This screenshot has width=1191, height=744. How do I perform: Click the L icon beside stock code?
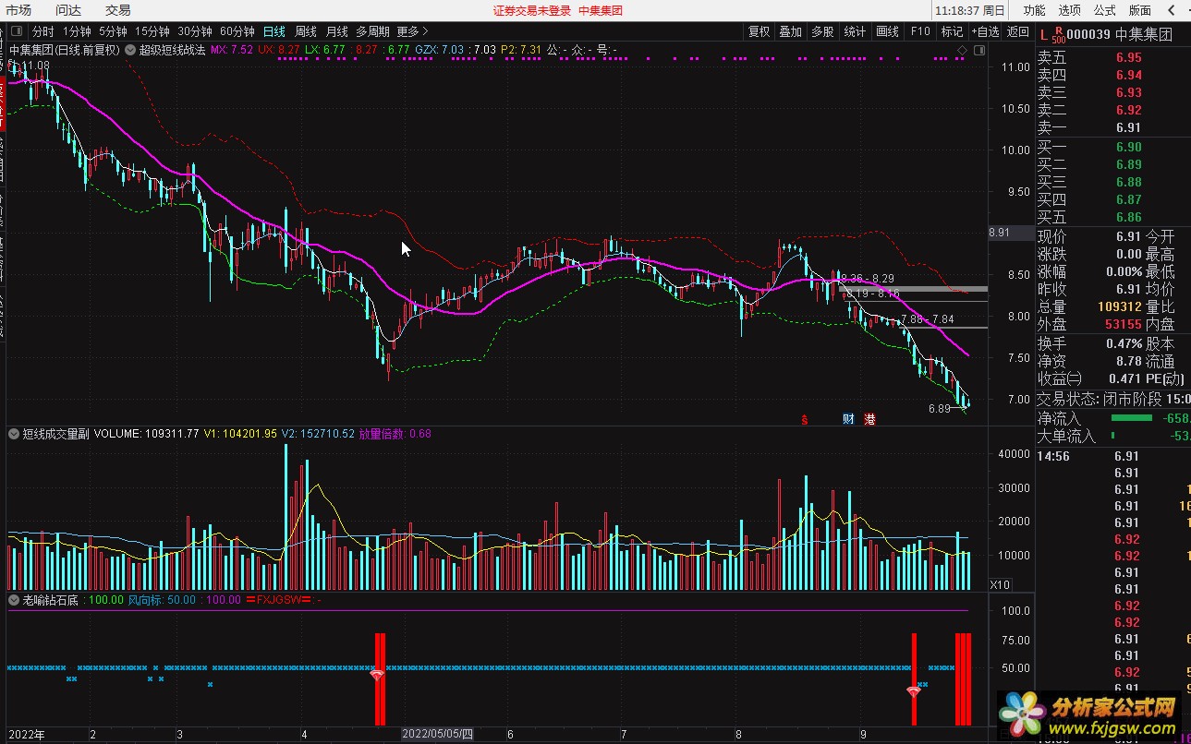coord(1043,35)
